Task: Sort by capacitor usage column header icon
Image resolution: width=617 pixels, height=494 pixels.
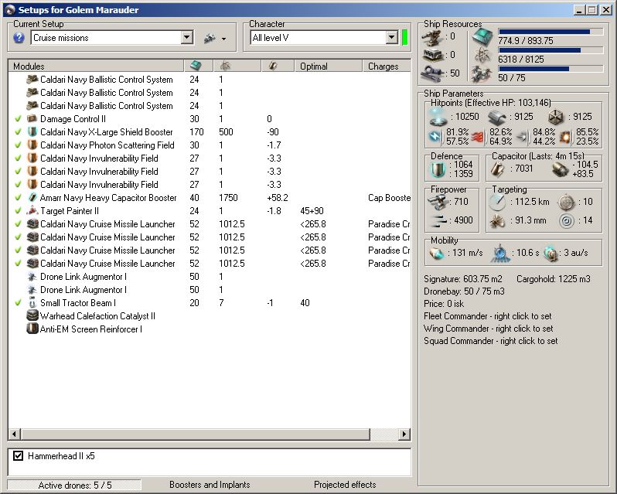Action: [x=273, y=66]
